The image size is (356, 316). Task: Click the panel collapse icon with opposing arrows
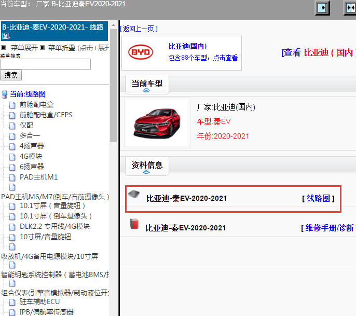point(350,8)
